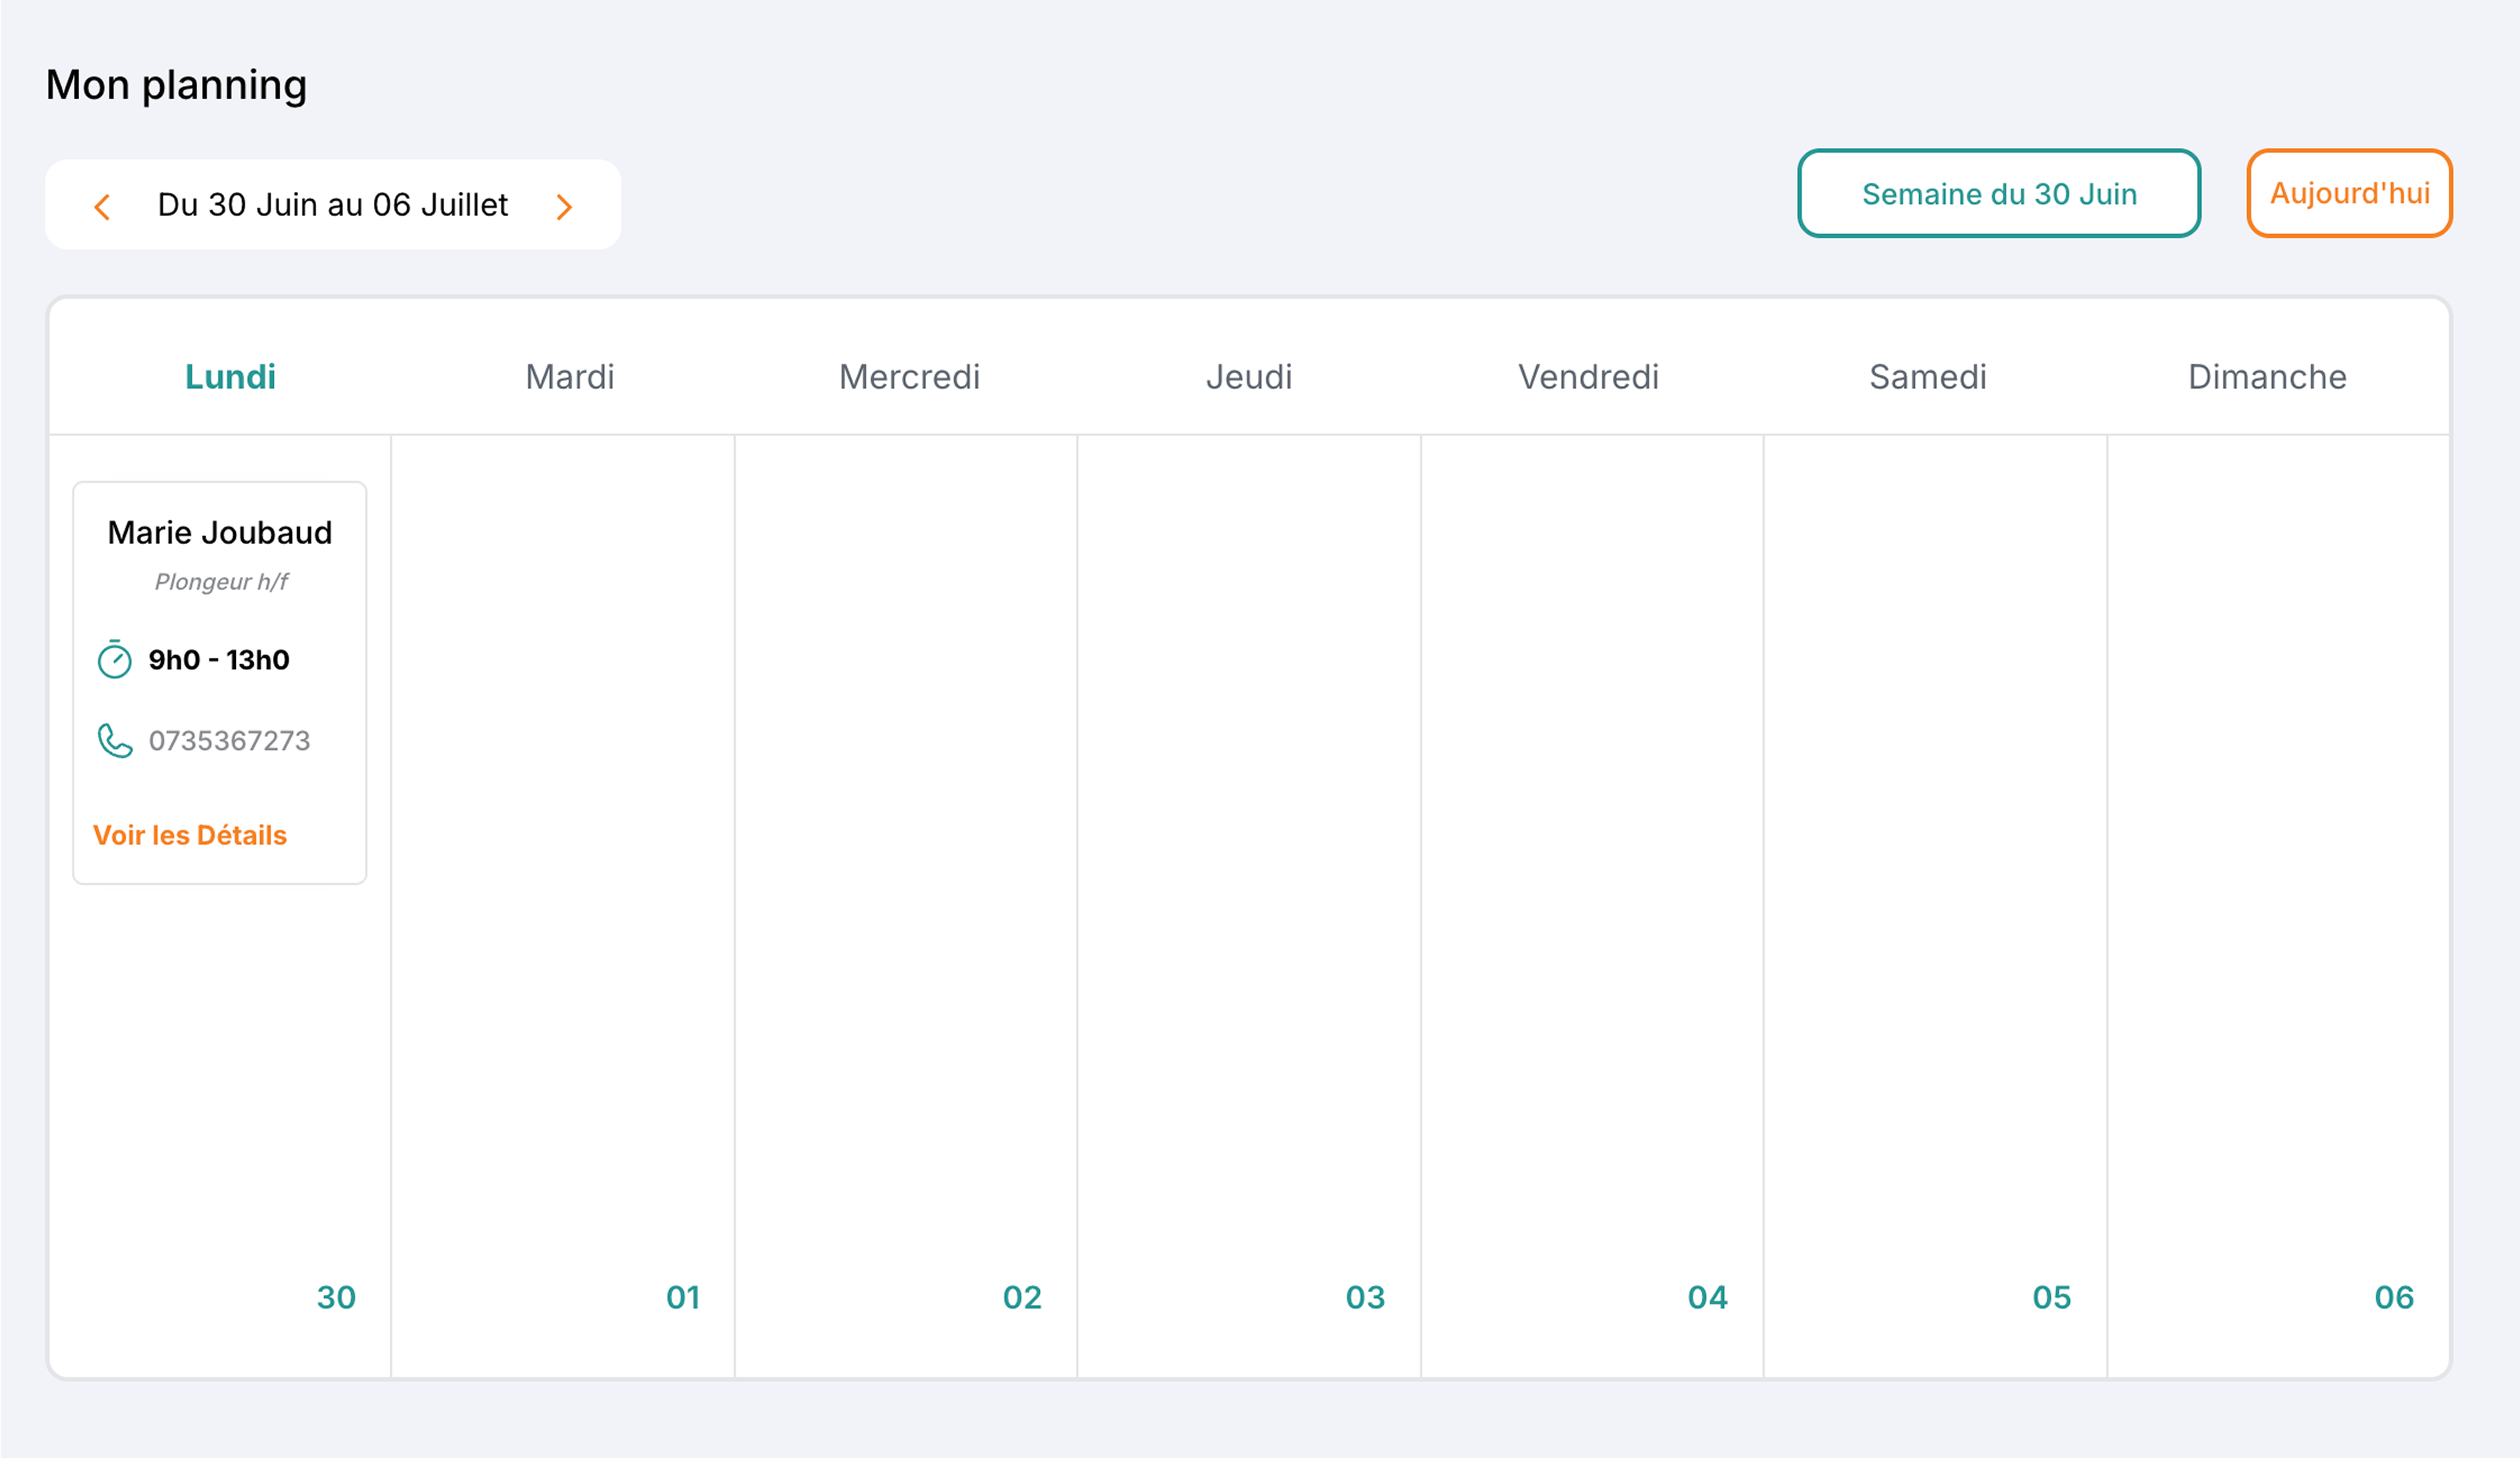This screenshot has height=1458, width=2520.
Task: Open Voir les Détails for Marie Joubaud
Action: (190, 835)
